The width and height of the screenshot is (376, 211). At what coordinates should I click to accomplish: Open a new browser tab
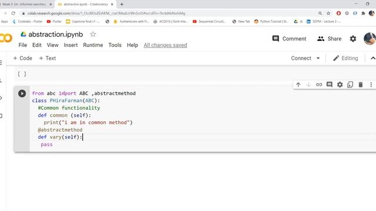[x=122, y=4]
